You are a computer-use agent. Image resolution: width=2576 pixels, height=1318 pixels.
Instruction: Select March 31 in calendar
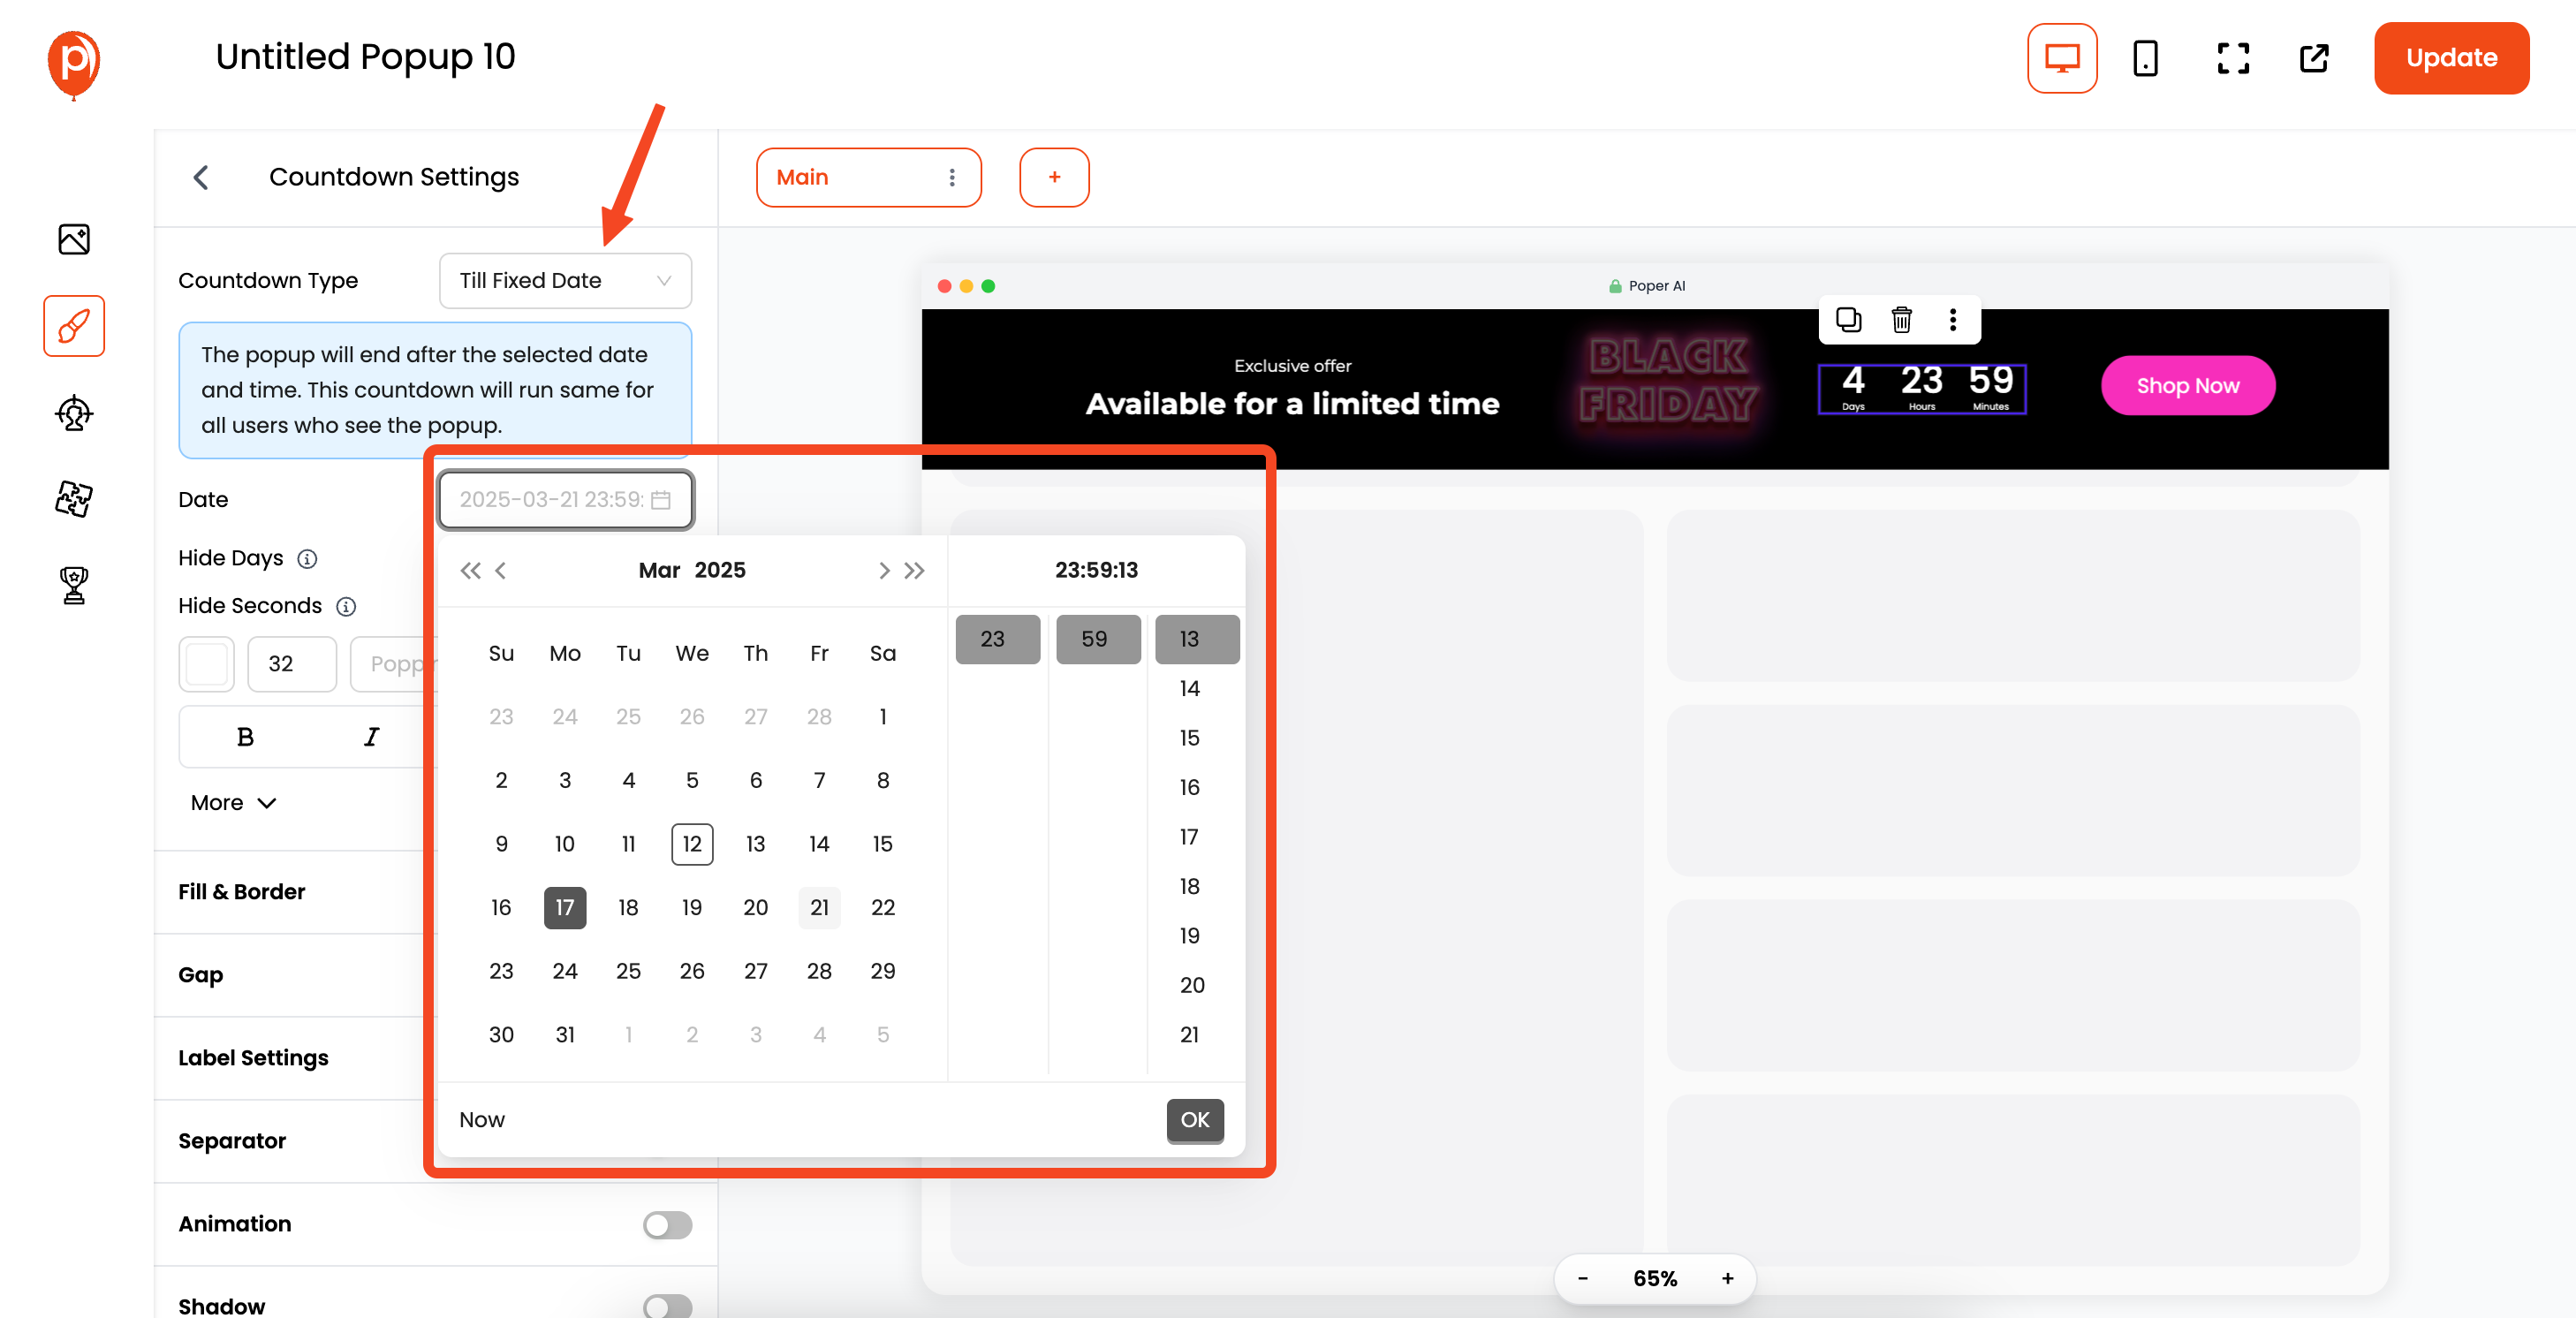(x=565, y=1035)
